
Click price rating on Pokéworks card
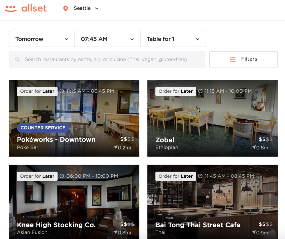[127, 139]
